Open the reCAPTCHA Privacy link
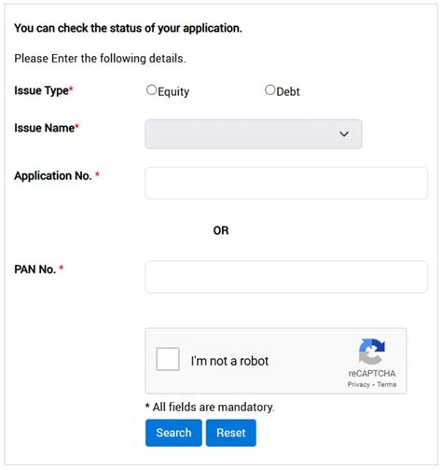Image resolution: width=442 pixels, height=470 pixels. click(x=358, y=384)
